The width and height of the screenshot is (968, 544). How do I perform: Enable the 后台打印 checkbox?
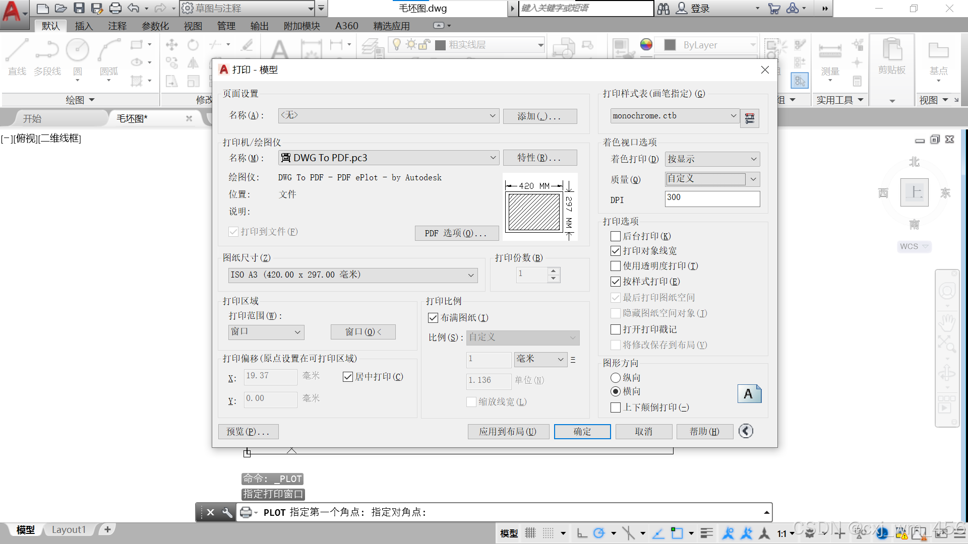[x=615, y=236]
